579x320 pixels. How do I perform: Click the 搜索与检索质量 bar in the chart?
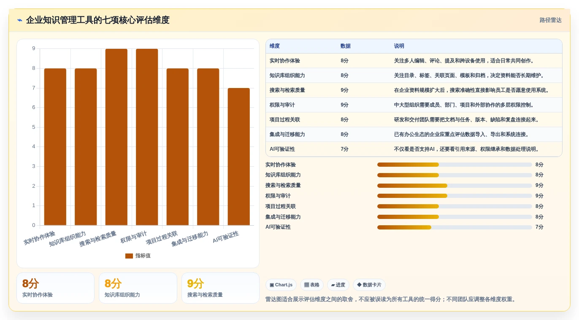pos(116,137)
